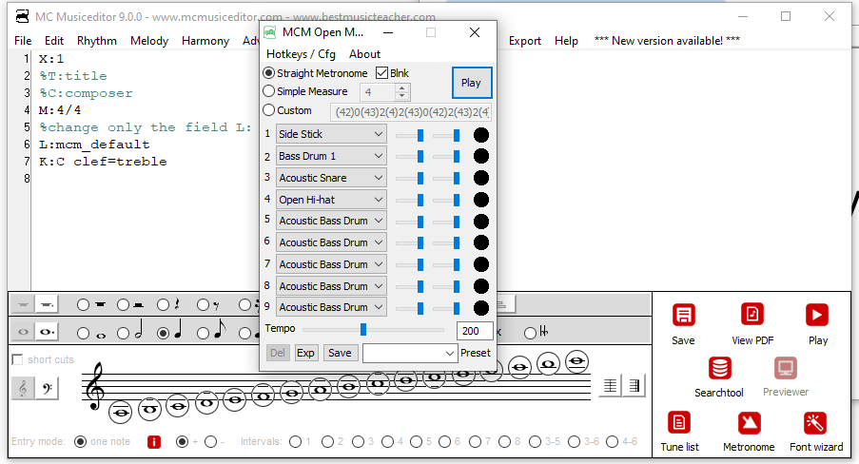The height and width of the screenshot is (464, 859).
Task: Select Straight Metronome option
Action: 269,73
